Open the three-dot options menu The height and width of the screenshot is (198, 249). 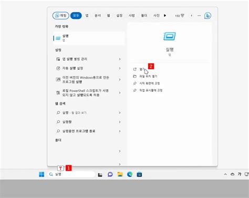point(199,16)
